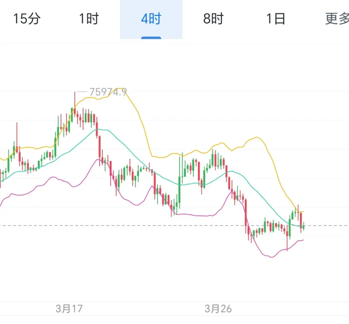
Task: Open the 更多 timeframe options
Action: [336, 19]
